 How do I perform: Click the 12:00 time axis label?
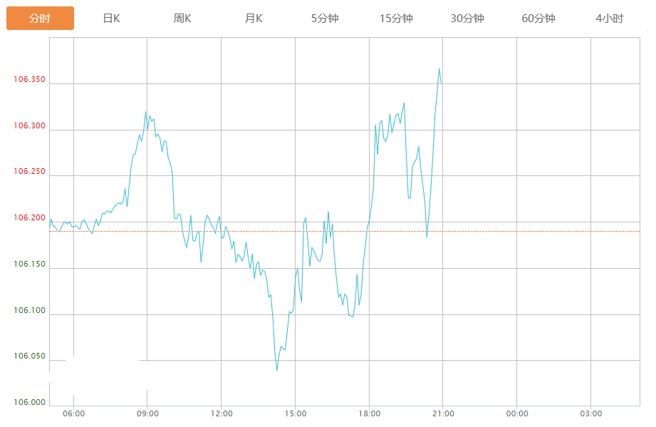pyautogui.click(x=222, y=414)
